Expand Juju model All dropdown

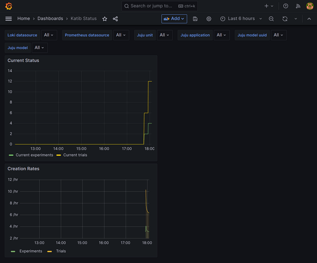(x=40, y=48)
